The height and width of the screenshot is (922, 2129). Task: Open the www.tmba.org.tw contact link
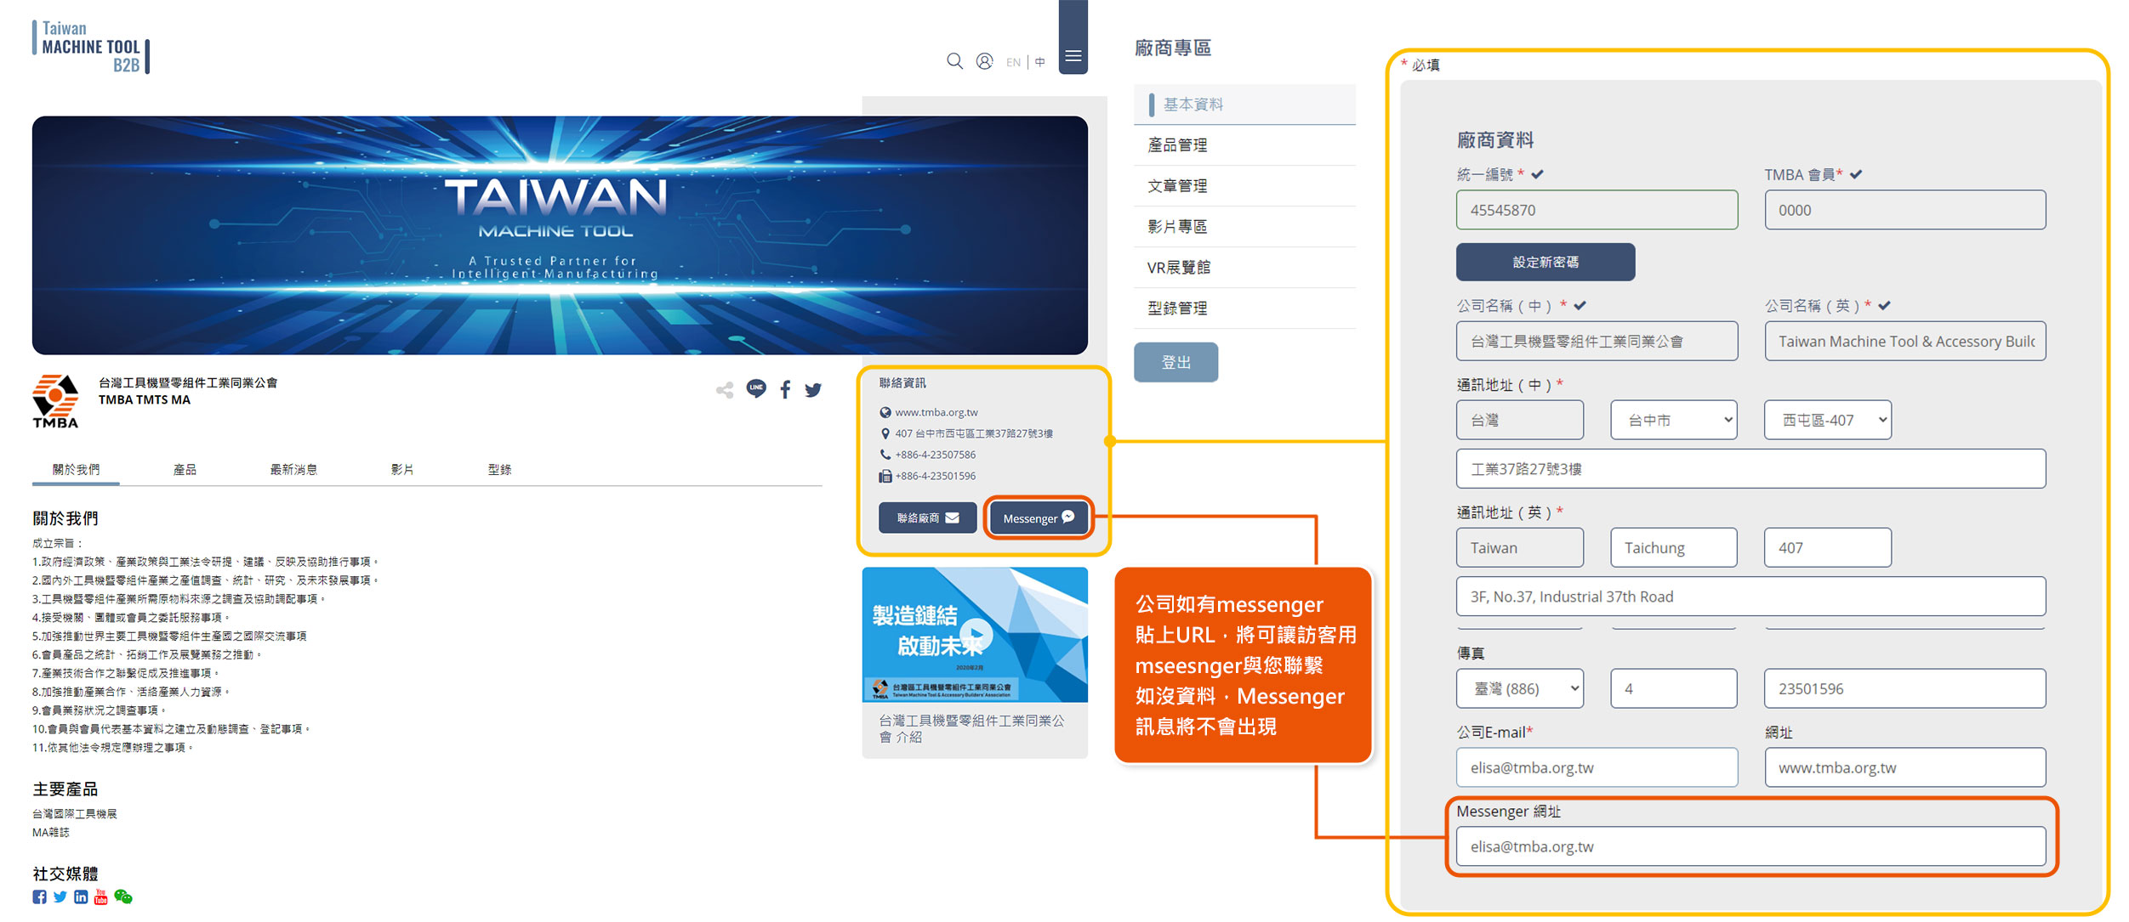[x=936, y=412]
